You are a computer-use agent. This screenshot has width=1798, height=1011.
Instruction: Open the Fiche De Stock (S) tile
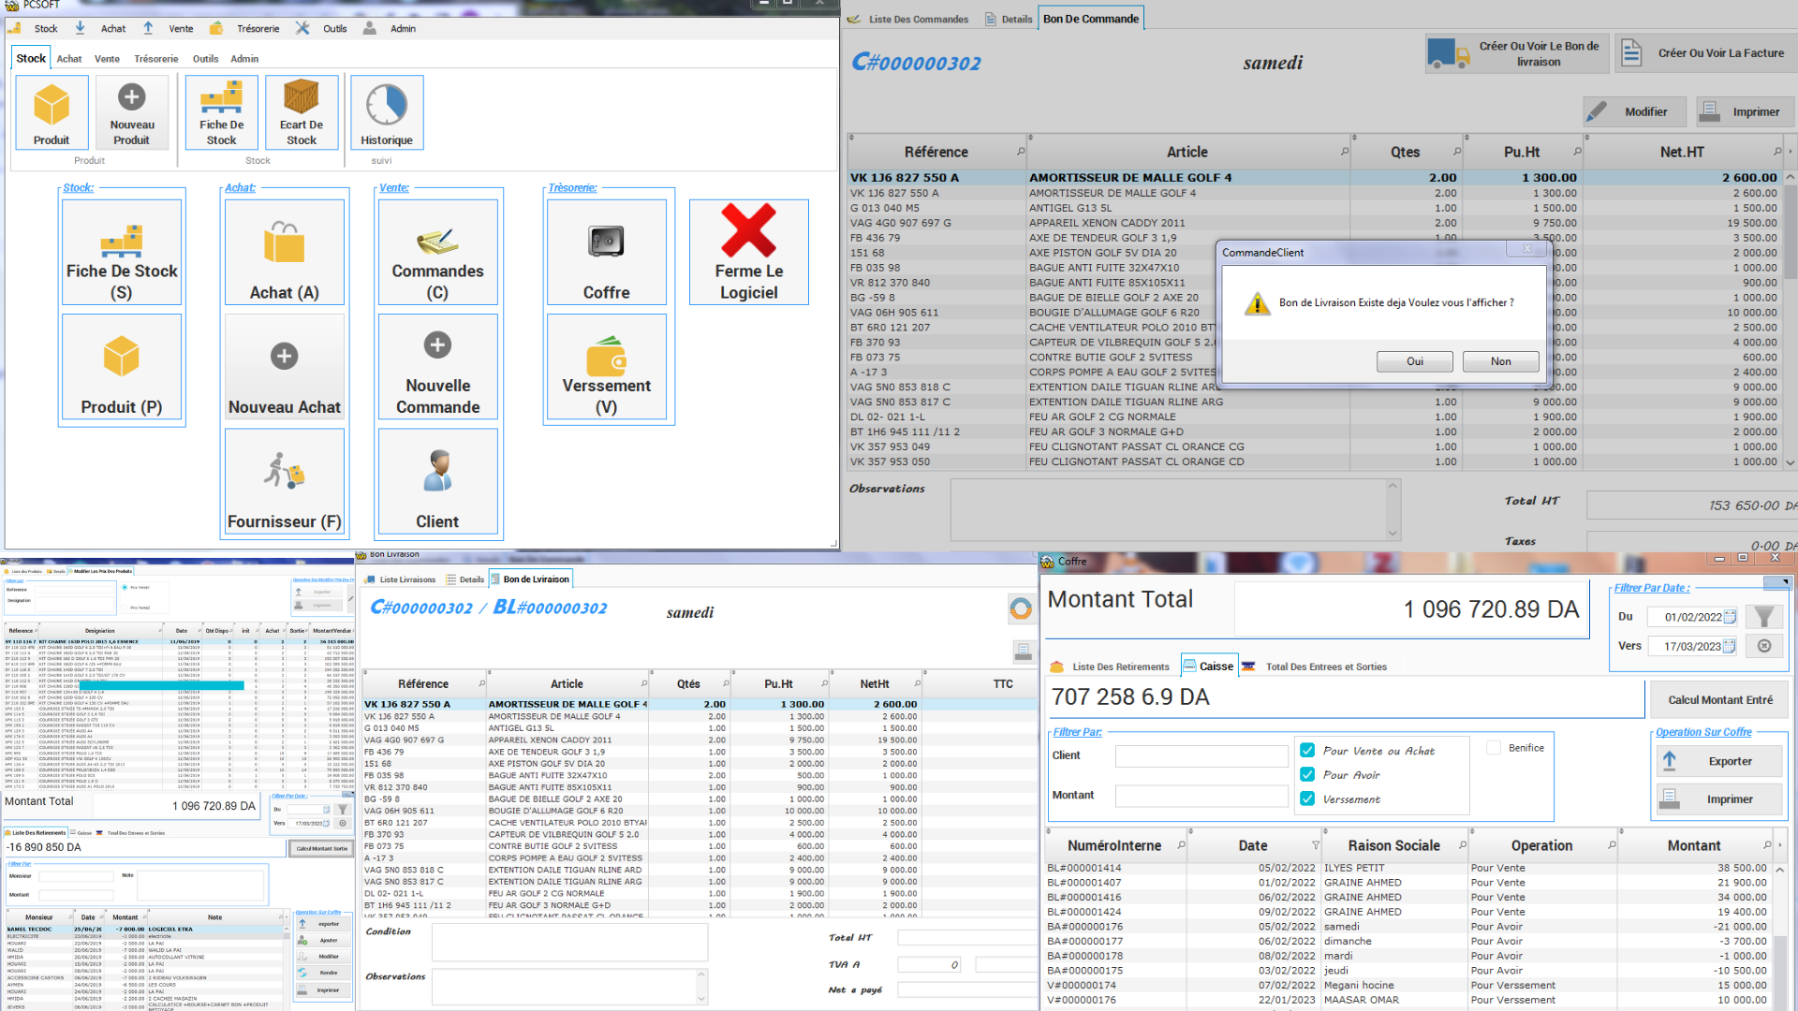click(x=122, y=252)
